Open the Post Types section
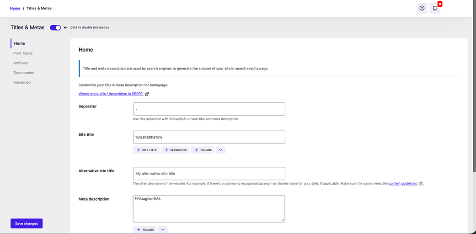Viewport: 476px width, 234px height. [23, 53]
